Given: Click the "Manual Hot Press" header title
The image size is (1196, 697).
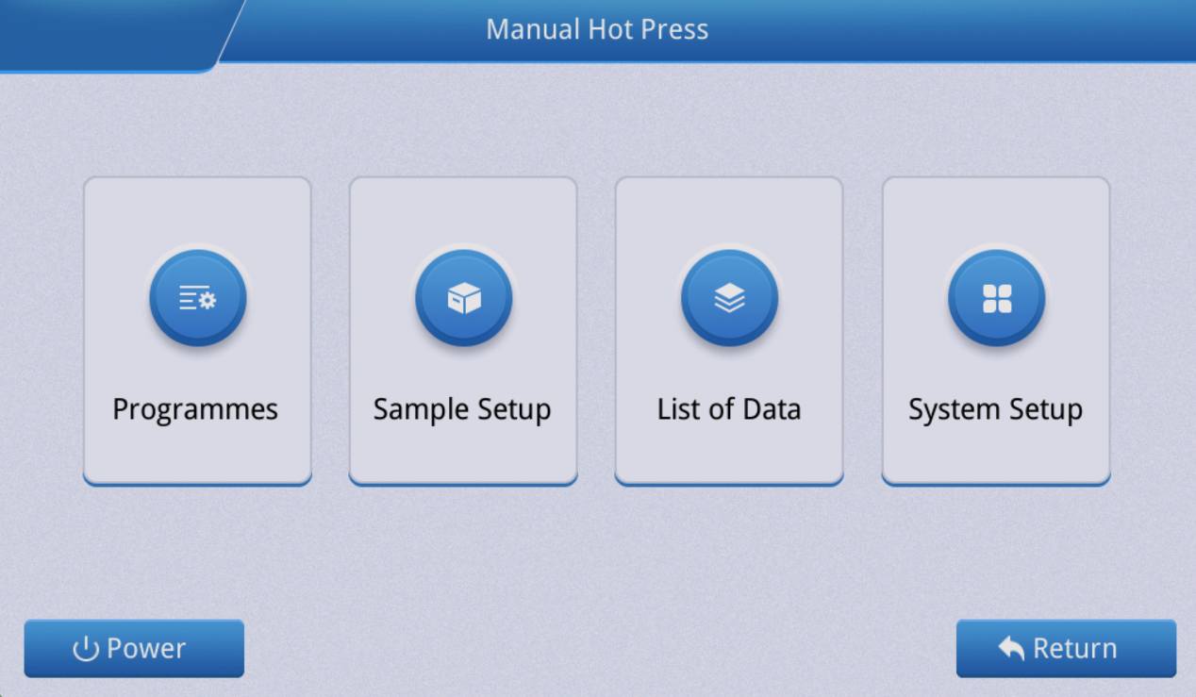Looking at the screenshot, I should click(x=597, y=29).
